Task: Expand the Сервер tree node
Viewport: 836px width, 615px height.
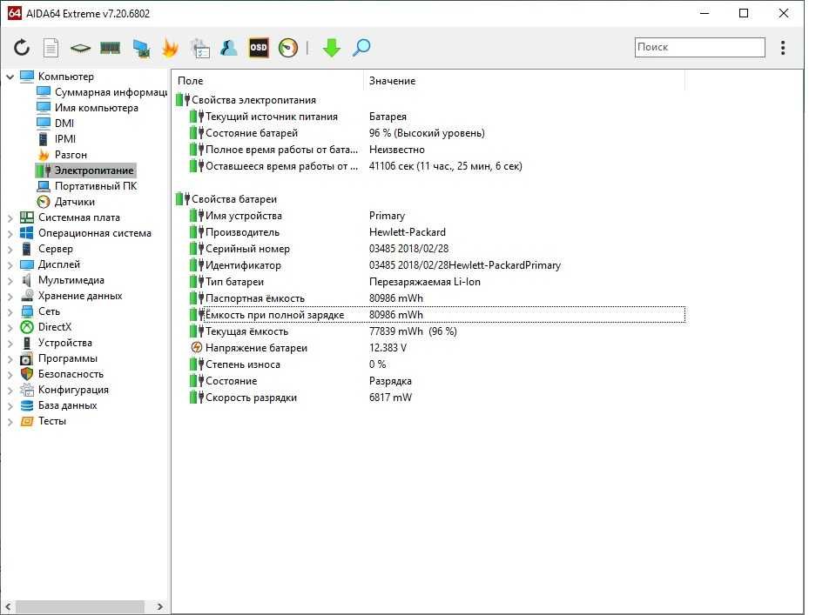Action: click(x=10, y=249)
